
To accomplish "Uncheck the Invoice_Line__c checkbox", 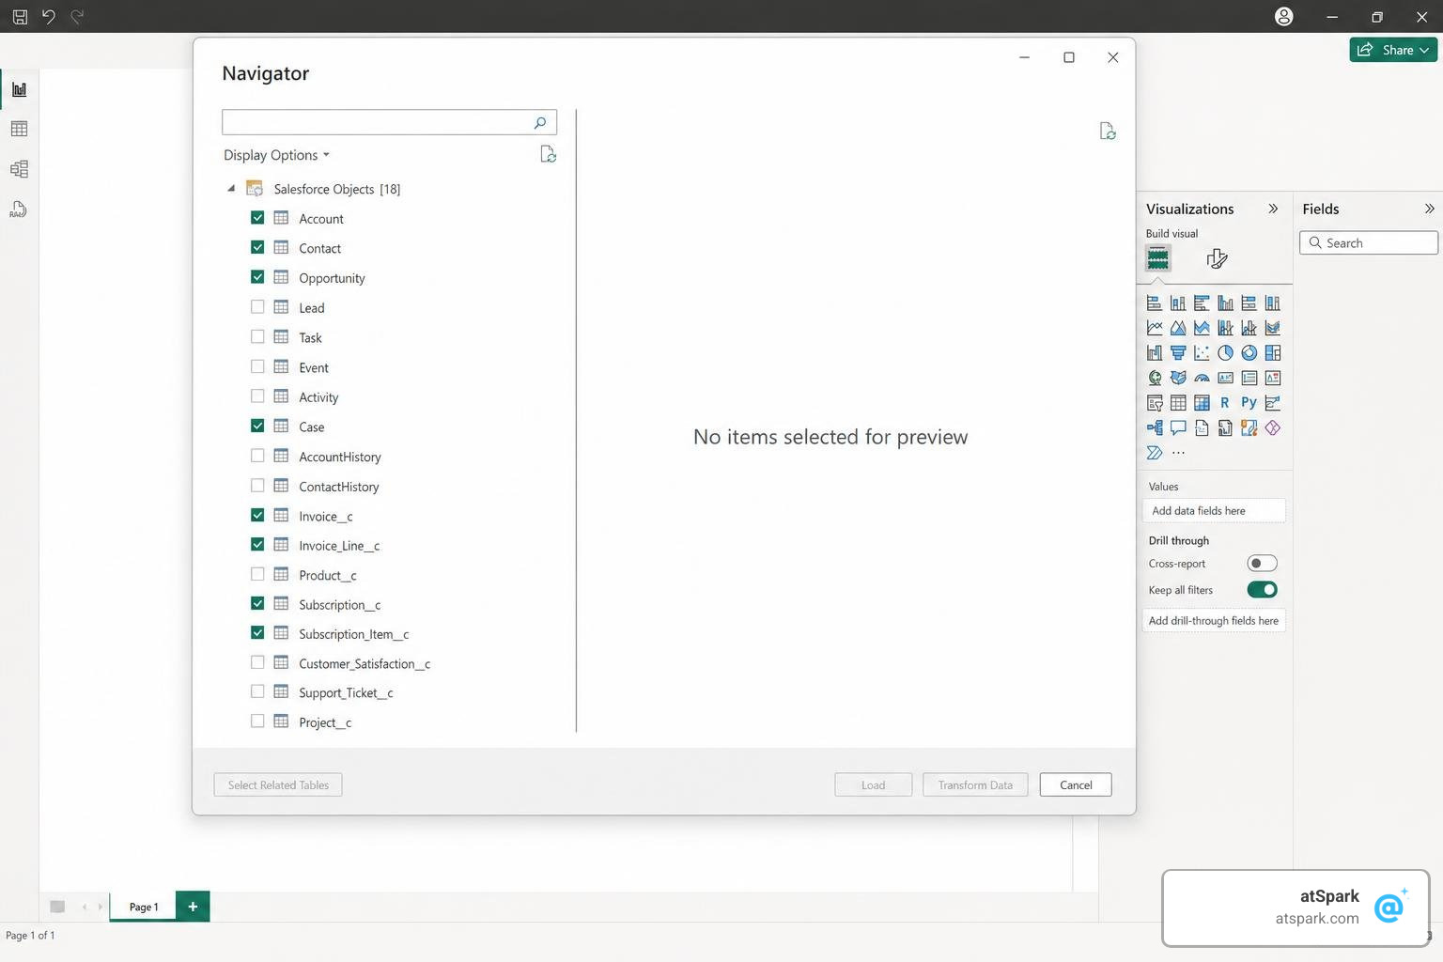I will click(257, 545).
